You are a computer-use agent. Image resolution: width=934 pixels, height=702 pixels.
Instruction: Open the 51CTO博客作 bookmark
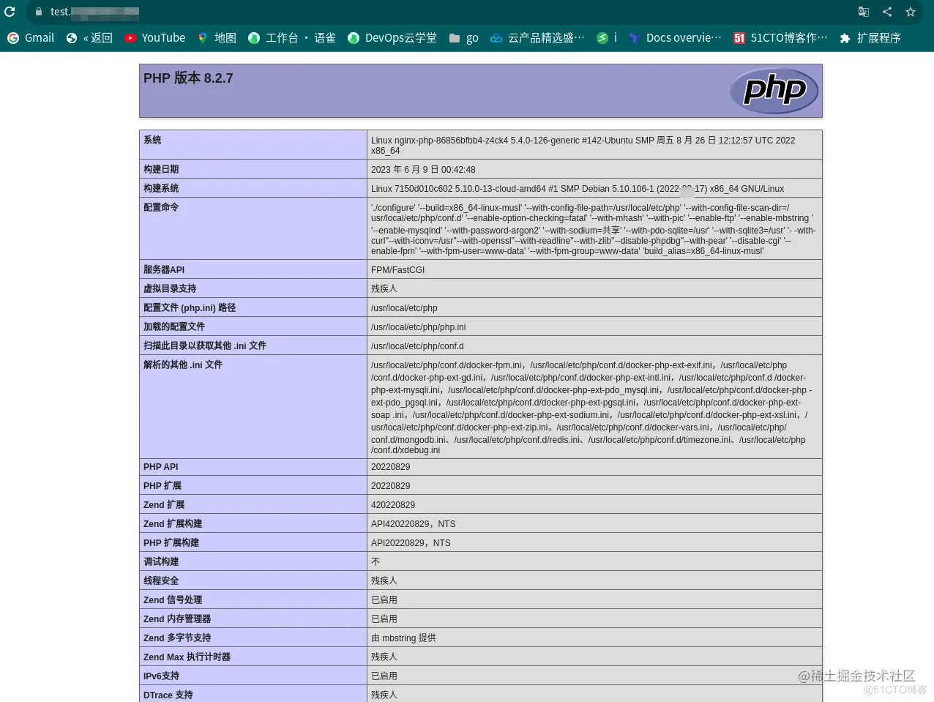click(x=781, y=38)
